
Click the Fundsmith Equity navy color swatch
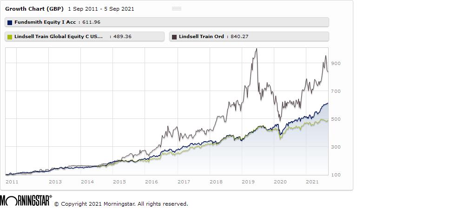click(x=10, y=22)
